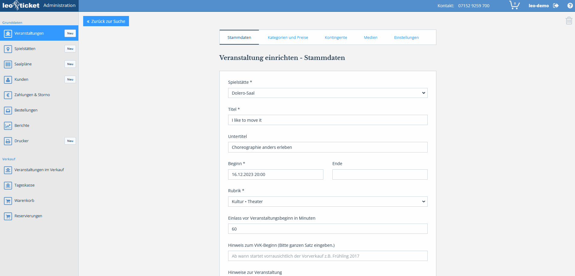Image resolution: width=575 pixels, height=276 pixels.
Task: Click the Drucker printer icon
Action: 8,141
